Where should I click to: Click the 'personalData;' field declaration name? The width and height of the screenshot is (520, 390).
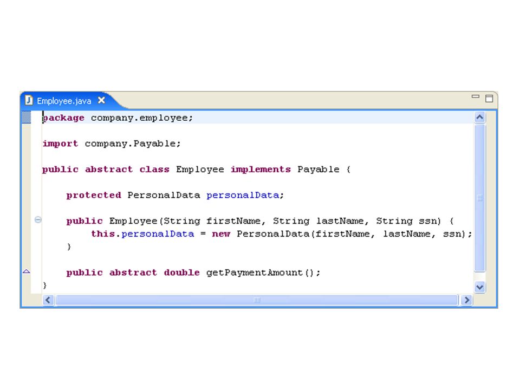coord(245,196)
